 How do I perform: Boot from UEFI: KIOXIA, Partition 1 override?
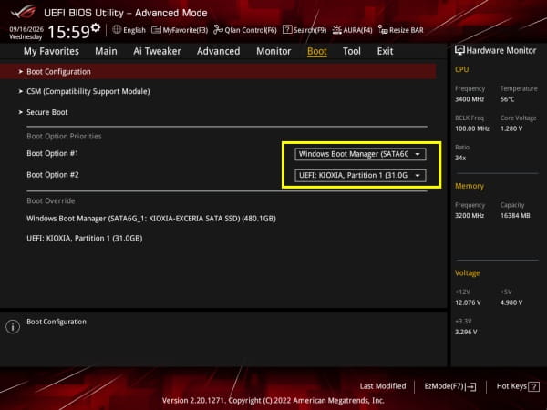point(85,239)
